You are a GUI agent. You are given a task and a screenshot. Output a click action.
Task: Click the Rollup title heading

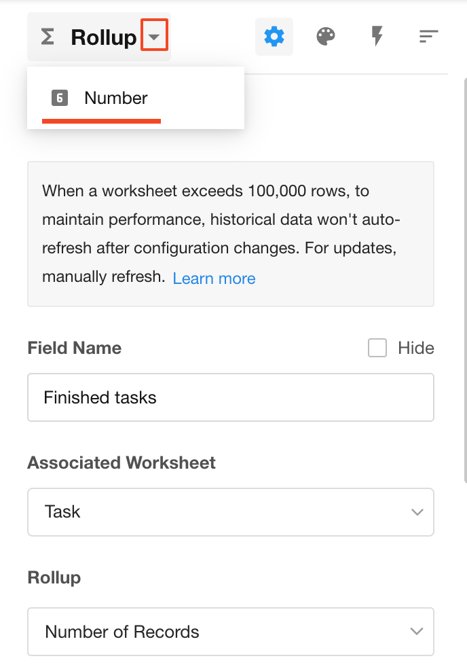point(104,37)
